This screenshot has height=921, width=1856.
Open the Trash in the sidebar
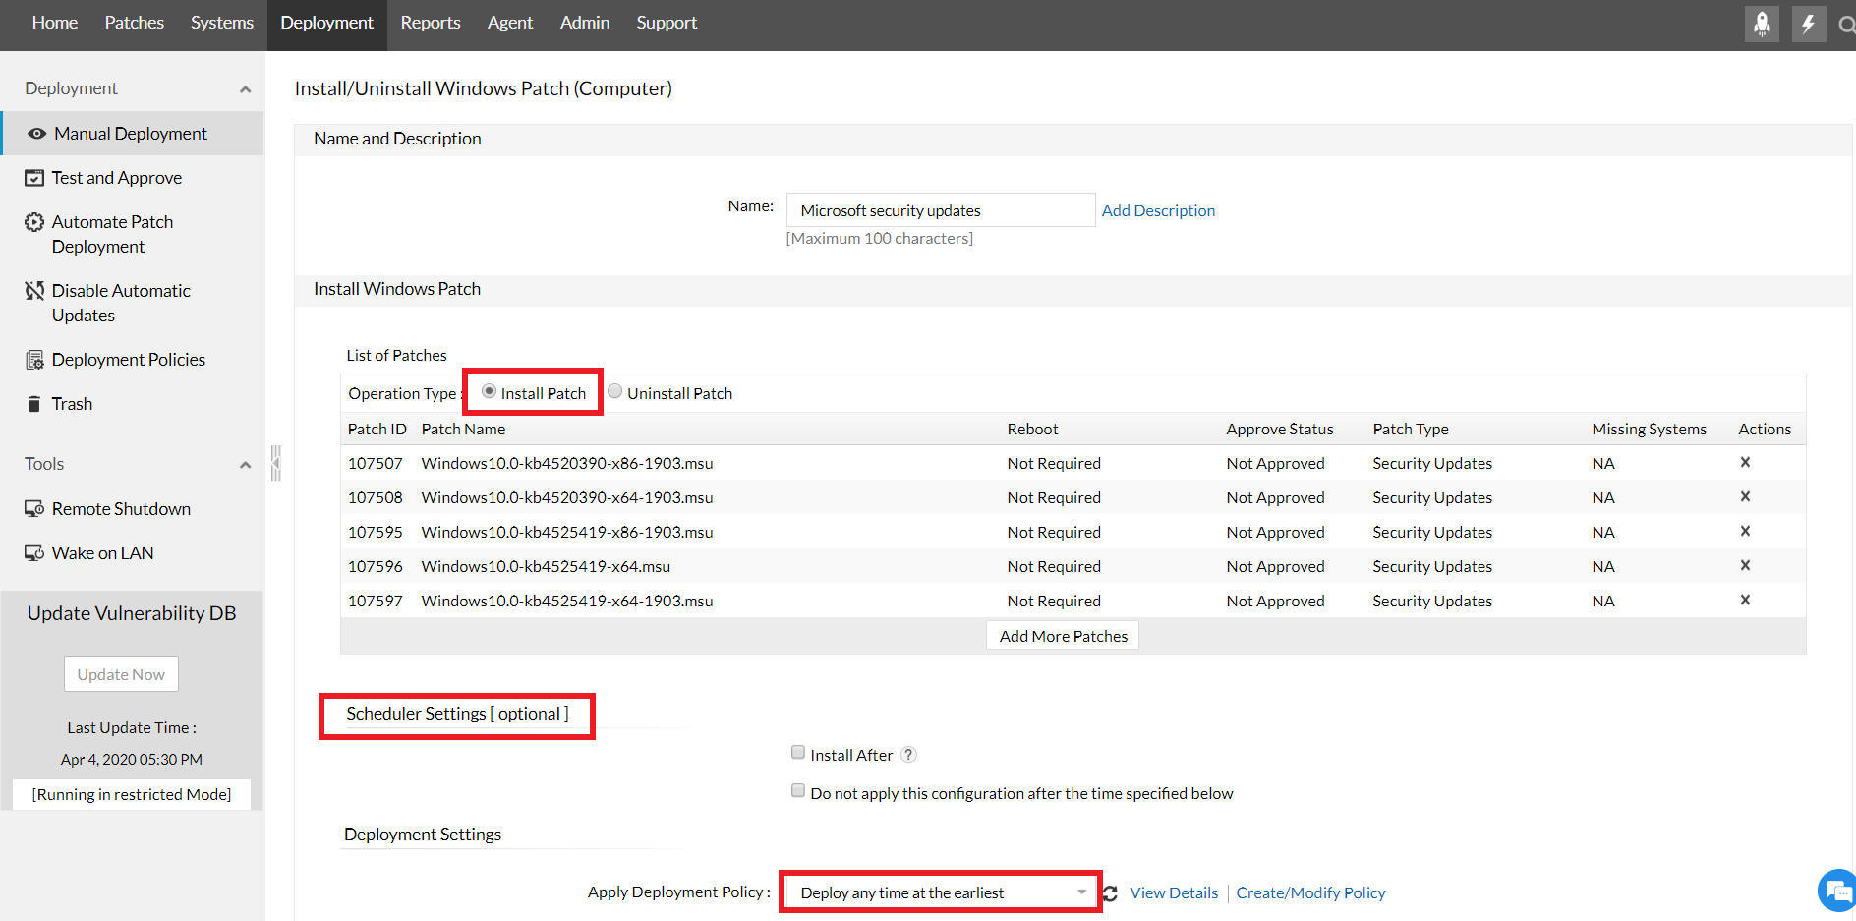(72, 403)
